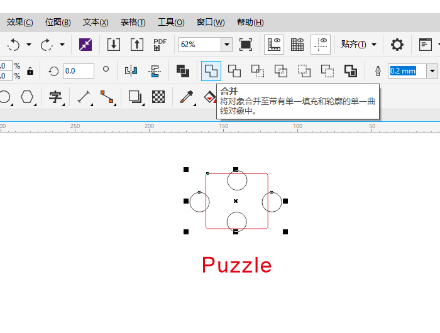Toggle the show guidelines button
Screen dimensions: 440x333
[x=321, y=45]
